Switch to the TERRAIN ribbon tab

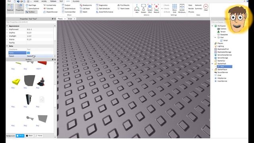[x=53, y=1]
